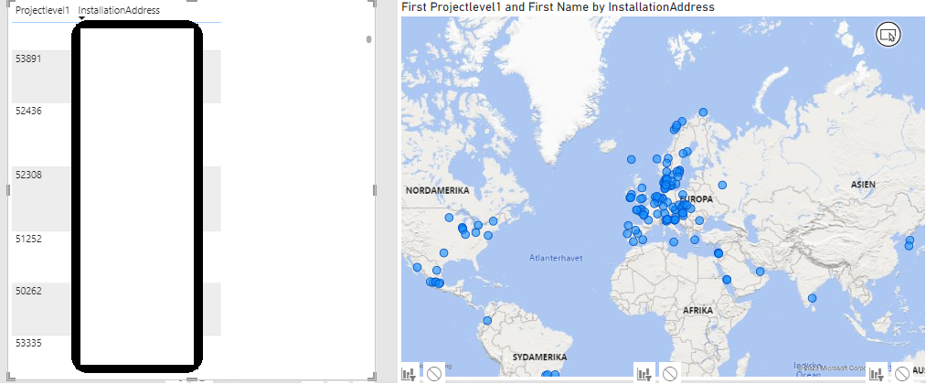The image size is (926, 384).
Task: Click filter interaction icon beside Microsoft copyright text
Action: 877,373
